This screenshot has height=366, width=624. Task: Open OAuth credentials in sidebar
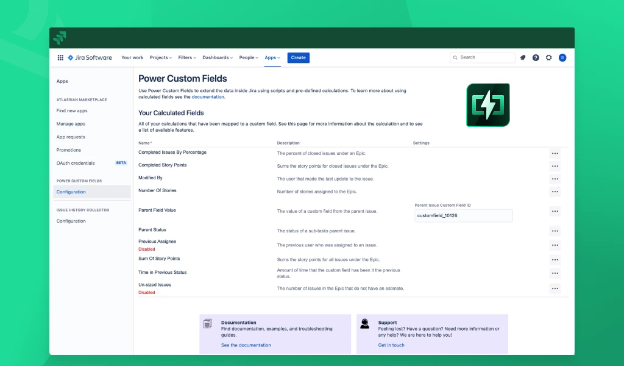coord(76,163)
